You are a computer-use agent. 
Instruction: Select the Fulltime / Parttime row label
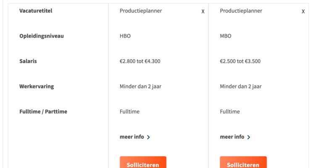tap(43, 112)
